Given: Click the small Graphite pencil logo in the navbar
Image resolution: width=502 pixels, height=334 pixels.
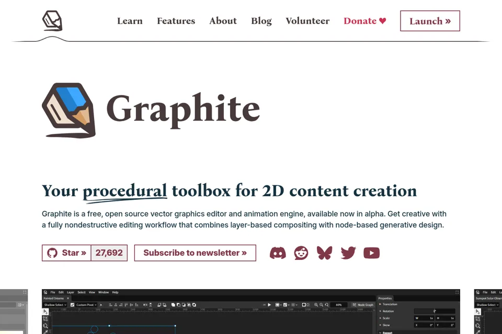Looking at the screenshot, I should (52, 21).
